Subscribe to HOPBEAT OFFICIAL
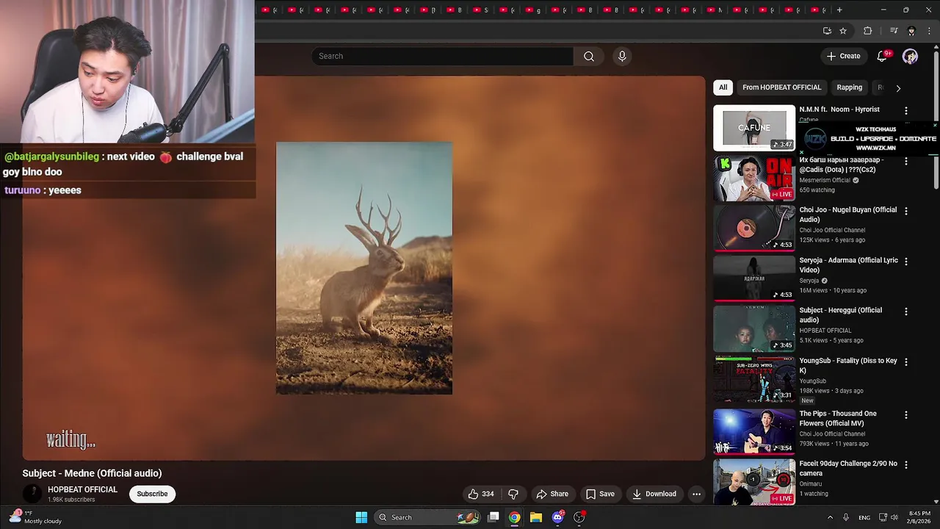940x529 pixels. coord(152,494)
